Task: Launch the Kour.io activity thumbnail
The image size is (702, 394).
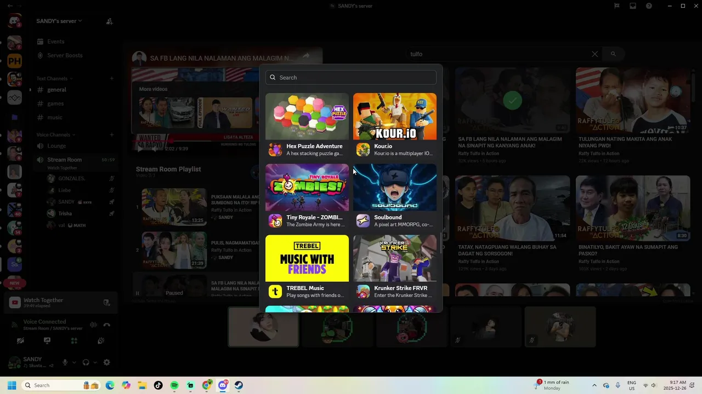Action: pos(395,116)
